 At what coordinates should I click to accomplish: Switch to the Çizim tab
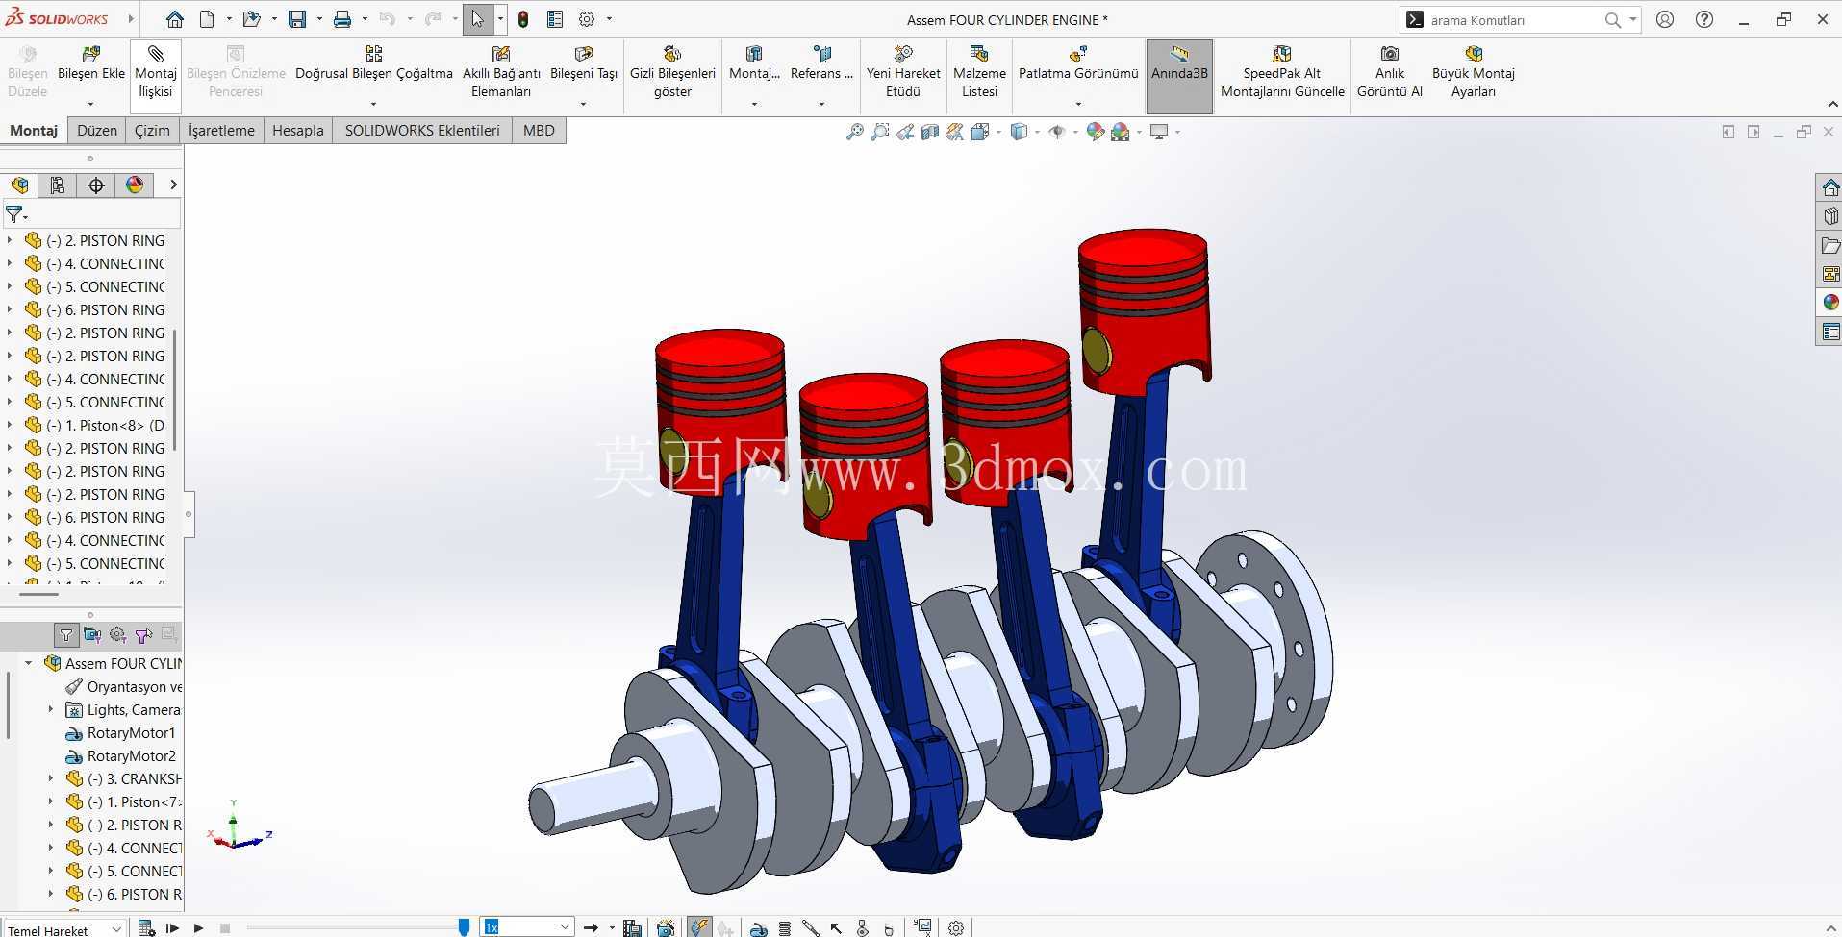(x=152, y=131)
